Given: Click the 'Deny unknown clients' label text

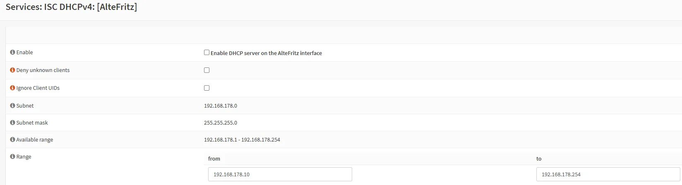Looking at the screenshot, I should click(x=43, y=70).
